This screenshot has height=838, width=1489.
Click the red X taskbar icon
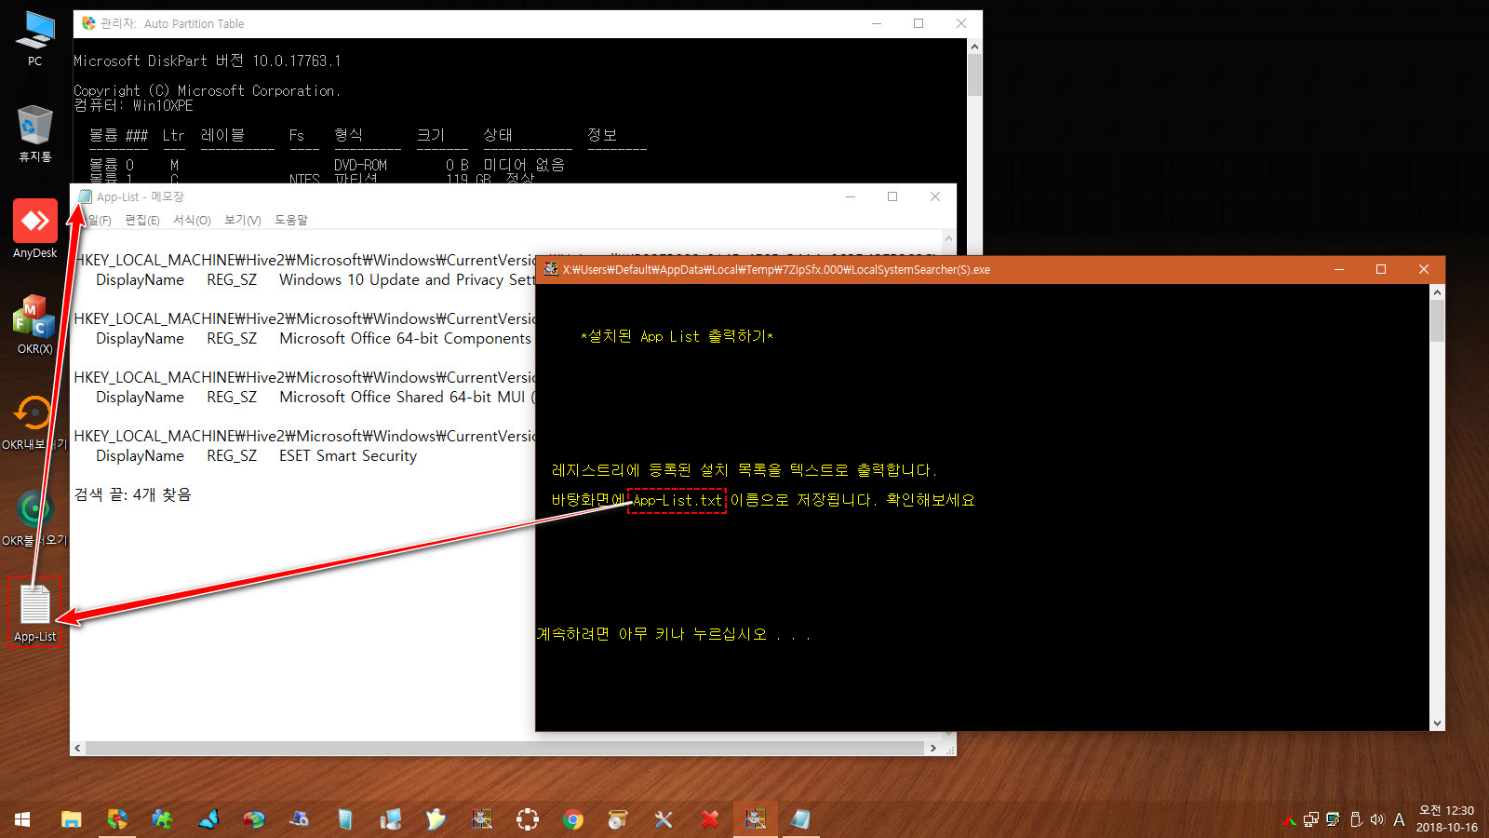point(709,819)
